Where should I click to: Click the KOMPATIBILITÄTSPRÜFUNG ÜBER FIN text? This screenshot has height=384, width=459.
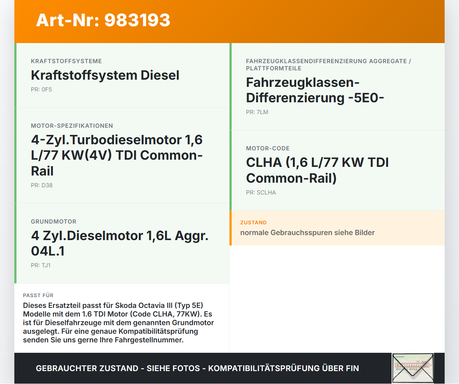[x=283, y=368]
